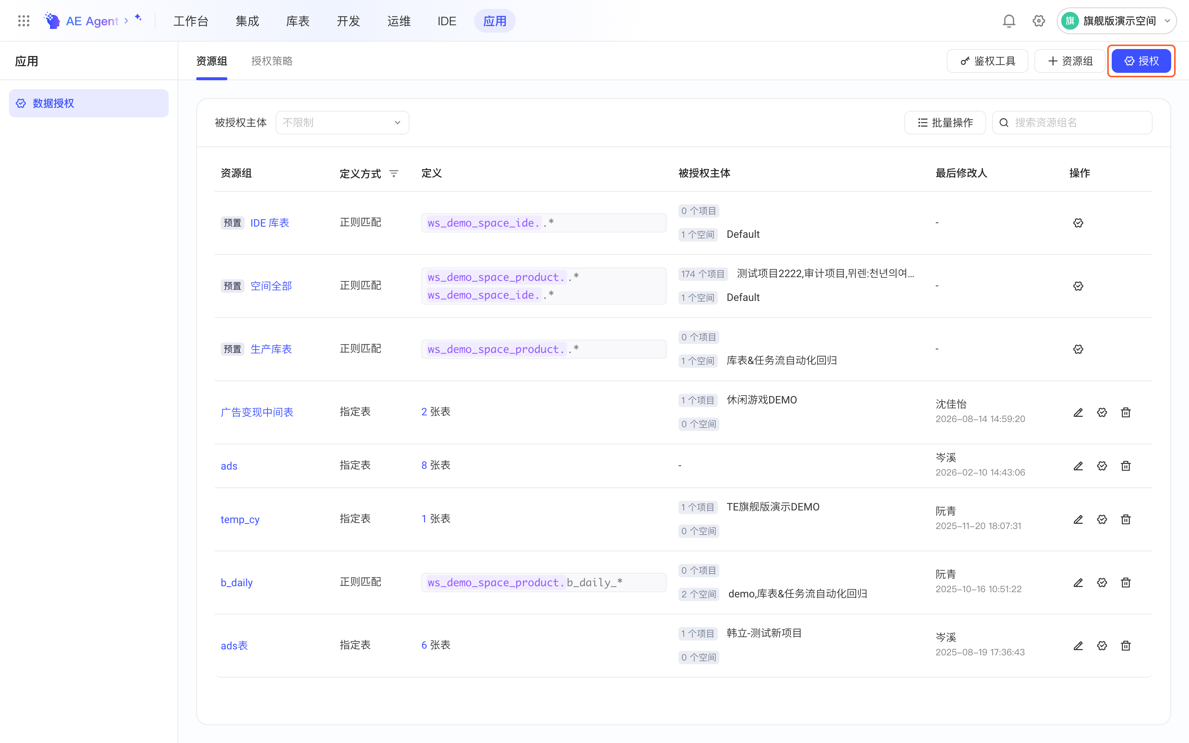Click the authorize icon for 空间全部 row
Screen dimensions: 1189x743
(x=1078, y=286)
